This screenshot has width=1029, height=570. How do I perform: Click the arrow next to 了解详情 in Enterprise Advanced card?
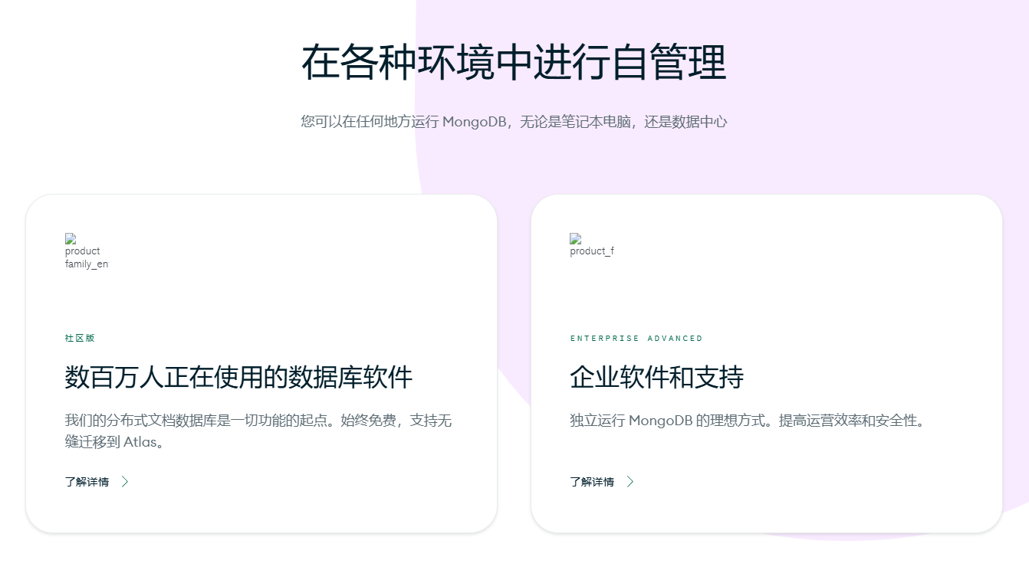(x=630, y=482)
